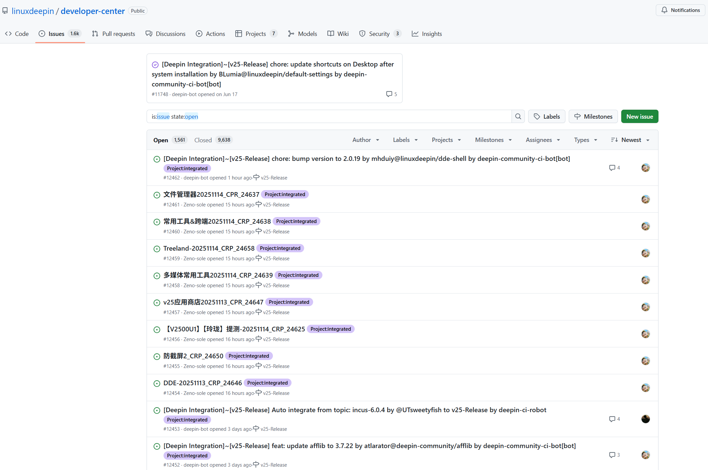Screen dimensions: 708x470
Task: Click the assignee avatar on issue #12457
Action: 646,307
